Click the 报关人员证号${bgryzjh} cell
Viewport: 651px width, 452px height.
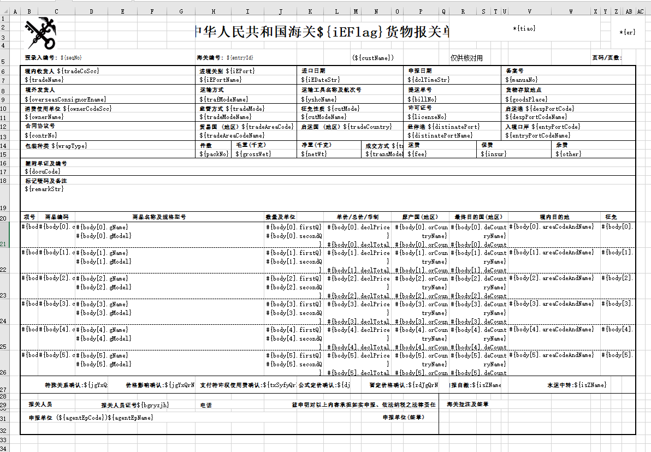pos(135,405)
